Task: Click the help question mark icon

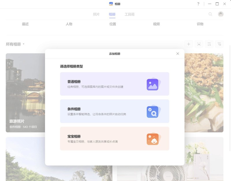Action: pyautogui.click(x=198, y=4)
